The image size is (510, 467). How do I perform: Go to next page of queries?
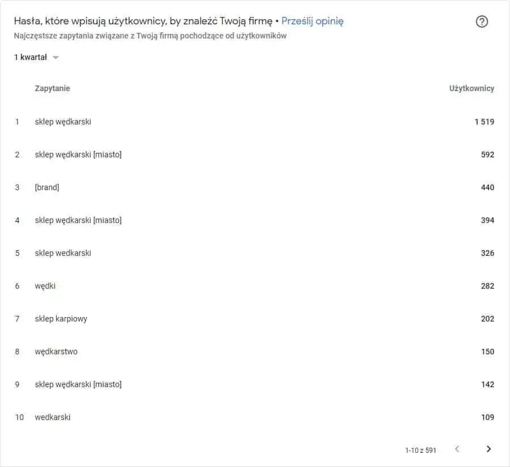pyautogui.click(x=488, y=449)
